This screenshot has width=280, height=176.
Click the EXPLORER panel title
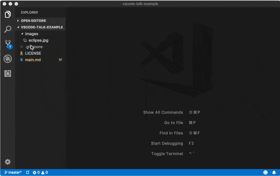click(29, 13)
